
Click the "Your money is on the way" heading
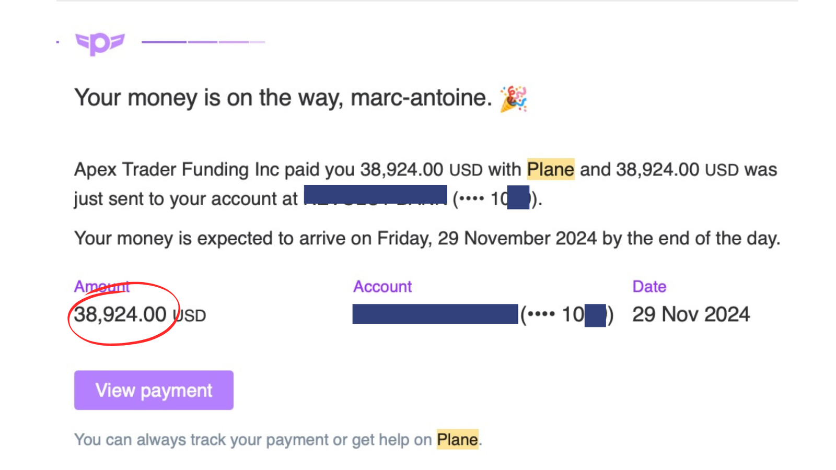point(283,98)
